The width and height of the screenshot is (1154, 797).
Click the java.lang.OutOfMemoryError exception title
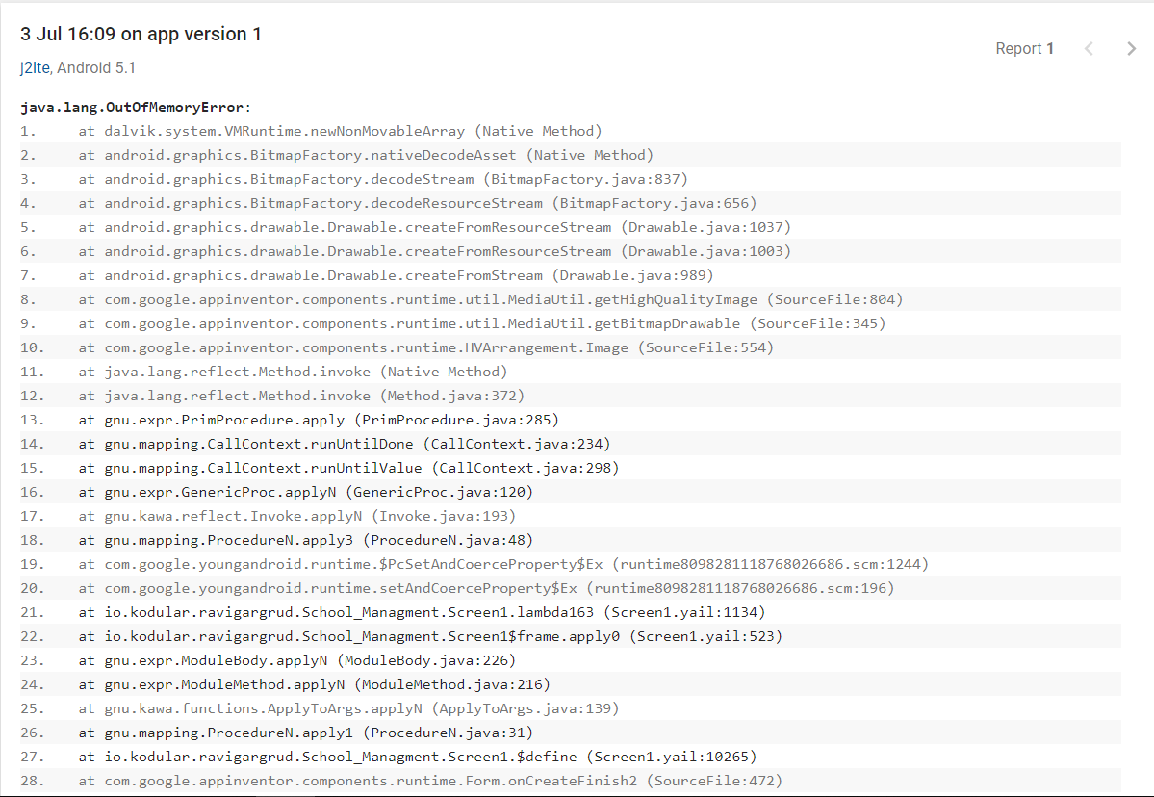click(135, 107)
